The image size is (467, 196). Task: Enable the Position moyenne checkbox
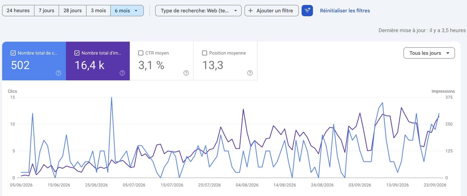[x=204, y=53]
